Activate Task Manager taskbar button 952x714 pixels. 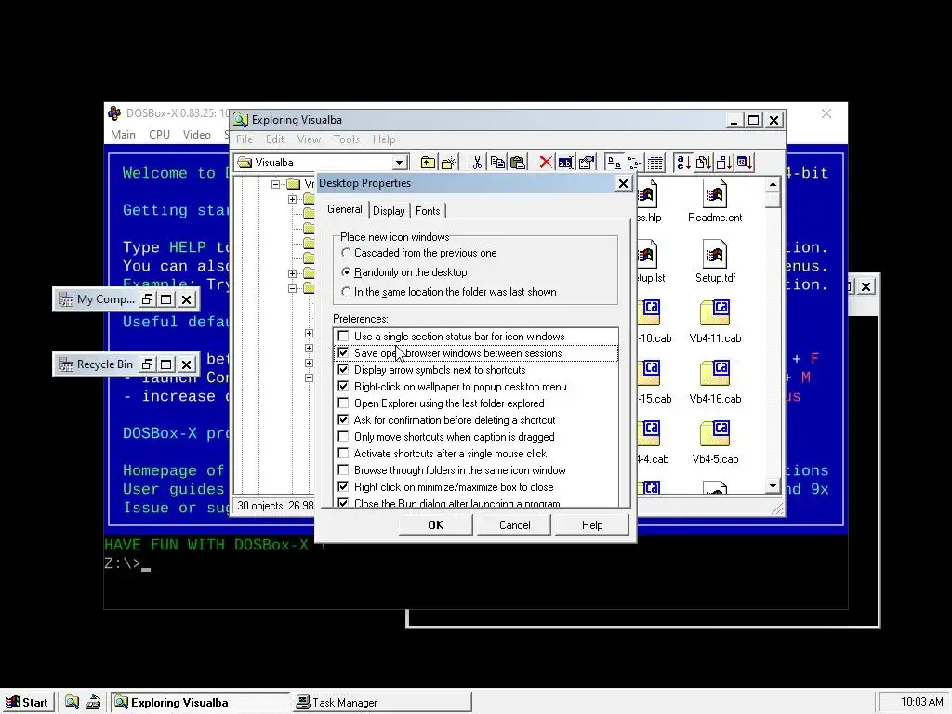(382, 702)
